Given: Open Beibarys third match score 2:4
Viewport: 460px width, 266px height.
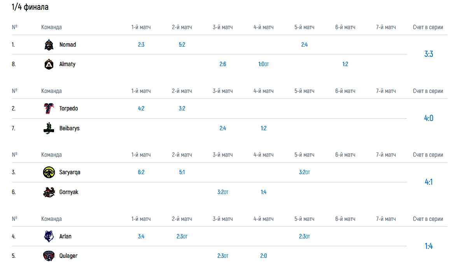Looking at the screenshot, I should [223, 128].
